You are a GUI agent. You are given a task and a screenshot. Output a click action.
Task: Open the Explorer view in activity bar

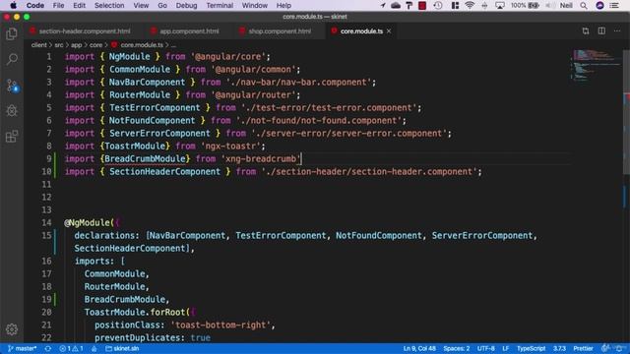[12, 34]
